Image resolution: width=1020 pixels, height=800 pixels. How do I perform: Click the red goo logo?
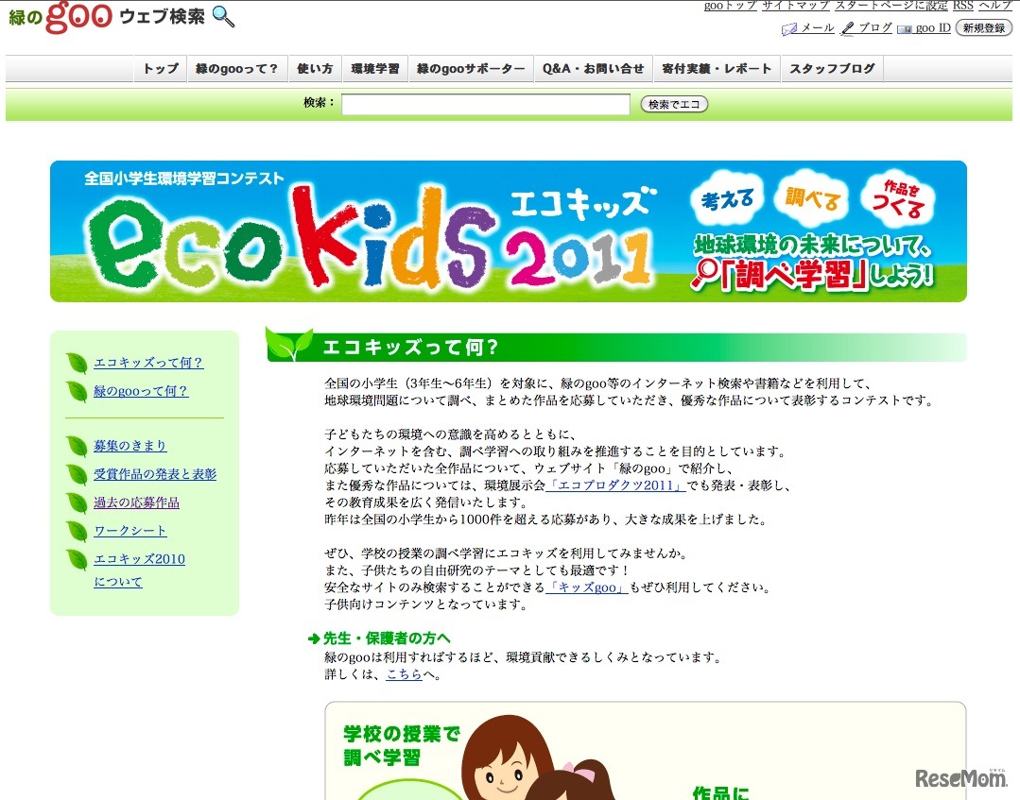[78, 16]
